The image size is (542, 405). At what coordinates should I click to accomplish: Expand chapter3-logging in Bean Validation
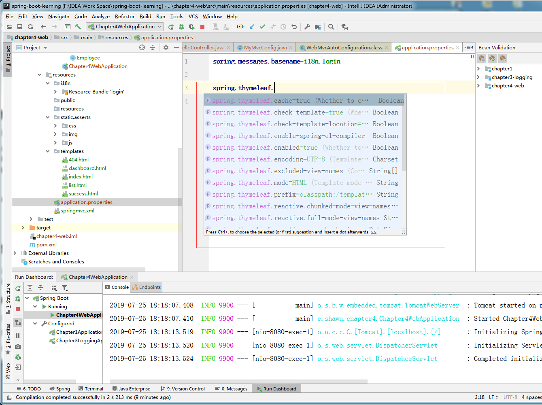(479, 77)
